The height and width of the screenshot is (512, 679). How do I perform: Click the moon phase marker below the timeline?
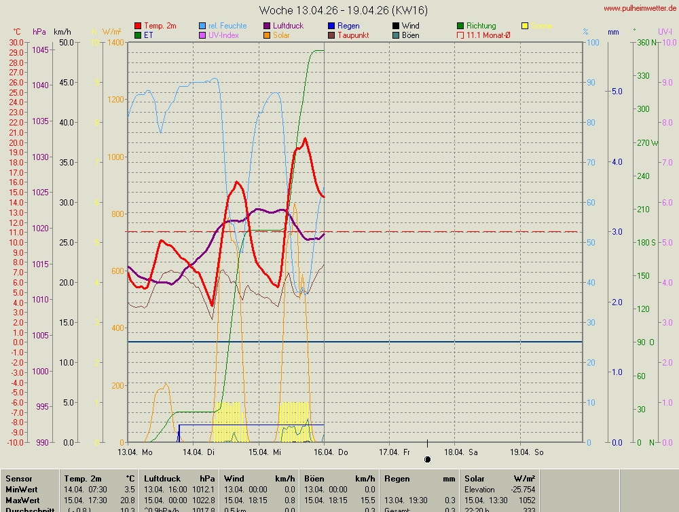point(427,460)
